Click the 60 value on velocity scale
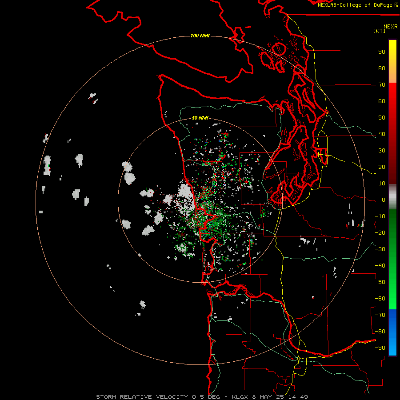 tap(382, 101)
